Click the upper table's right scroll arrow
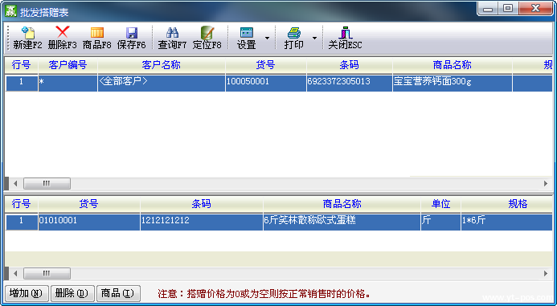 (546, 184)
